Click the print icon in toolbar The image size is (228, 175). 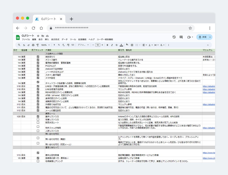(33, 45)
